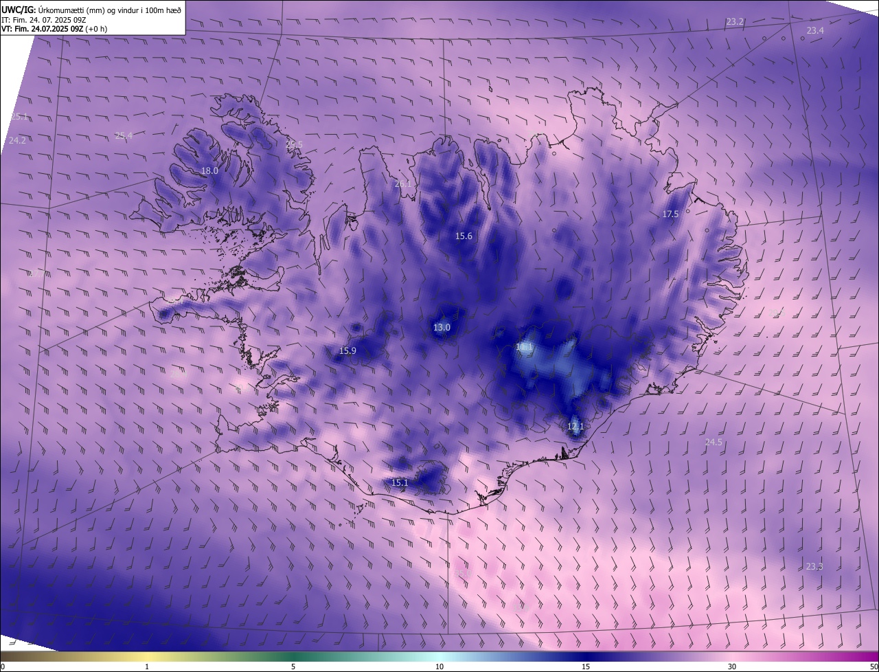The image size is (879, 672).
Task: Click the 25.1 value label
Action: (19, 117)
